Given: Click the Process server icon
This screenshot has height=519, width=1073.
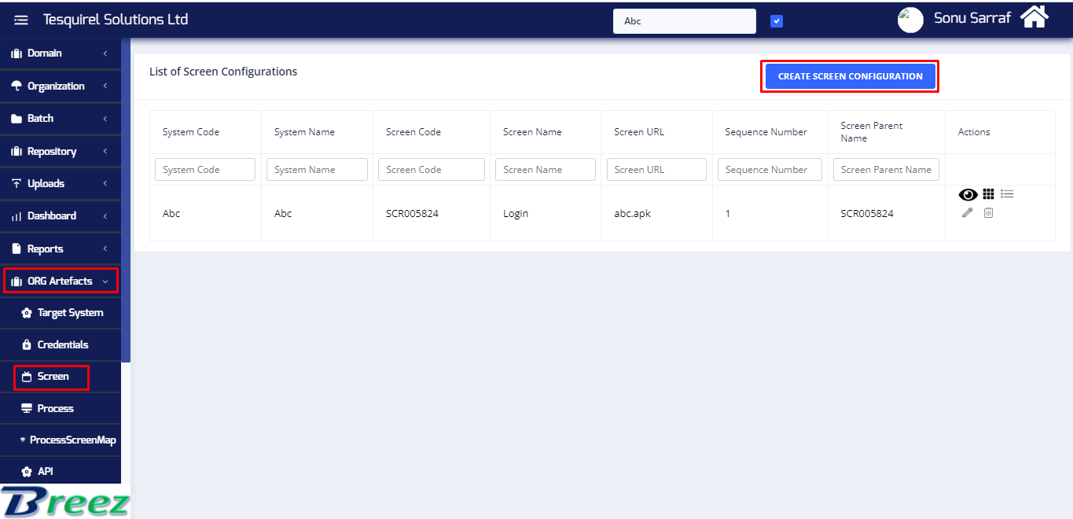Looking at the screenshot, I should pos(27,409).
